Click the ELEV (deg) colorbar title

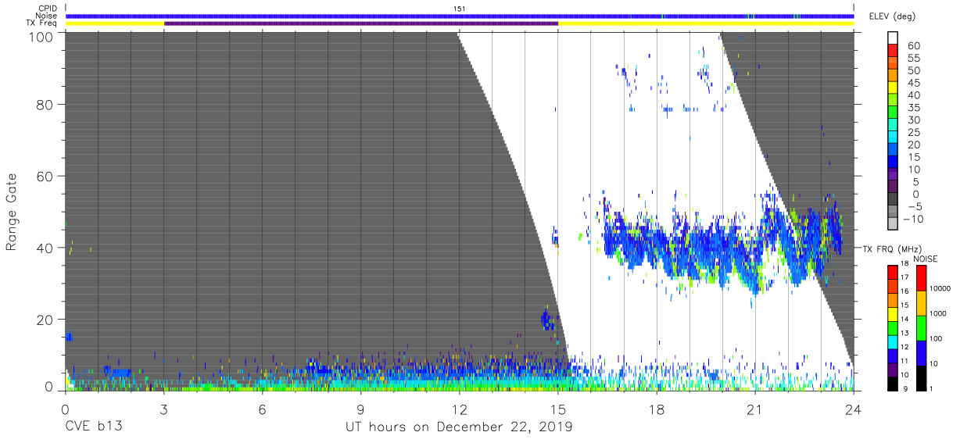click(891, 16)
